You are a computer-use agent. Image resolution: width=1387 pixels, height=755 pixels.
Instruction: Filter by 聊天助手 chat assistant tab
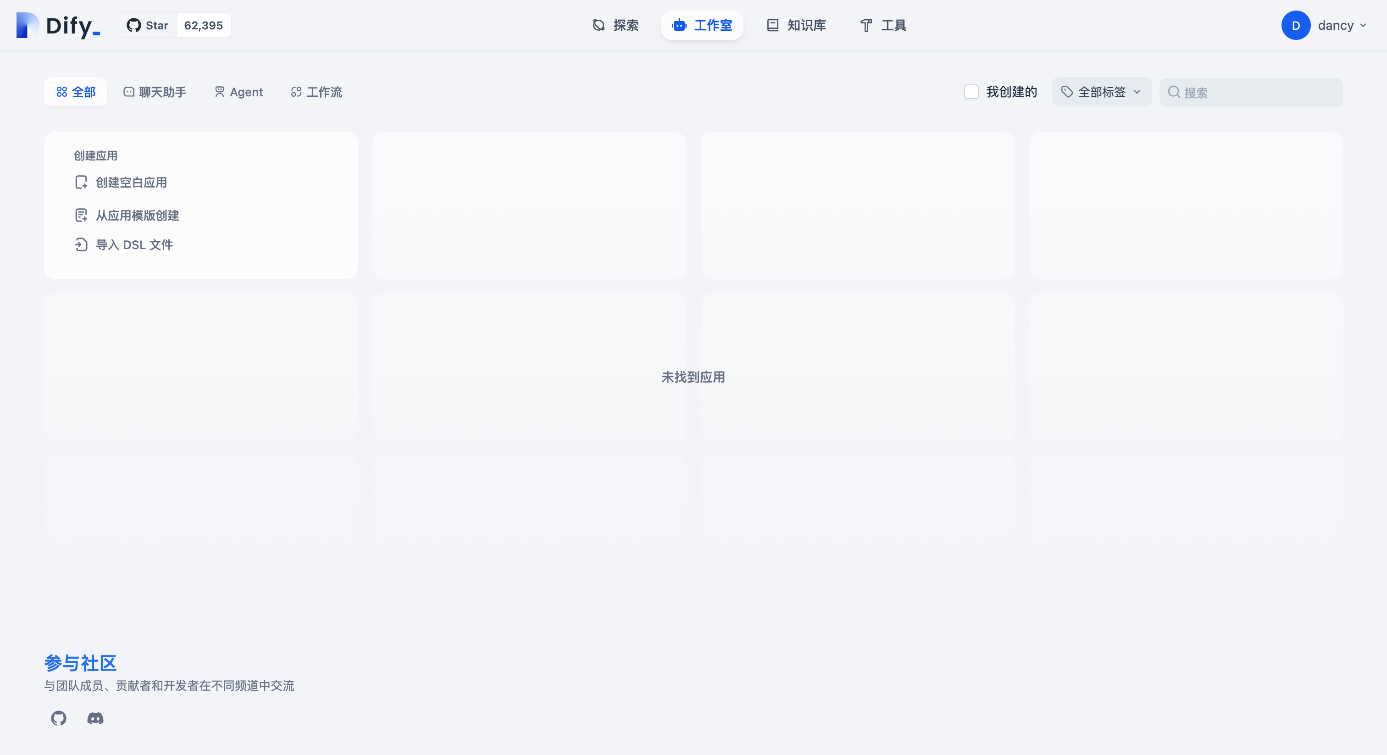(x=155, y=92)
